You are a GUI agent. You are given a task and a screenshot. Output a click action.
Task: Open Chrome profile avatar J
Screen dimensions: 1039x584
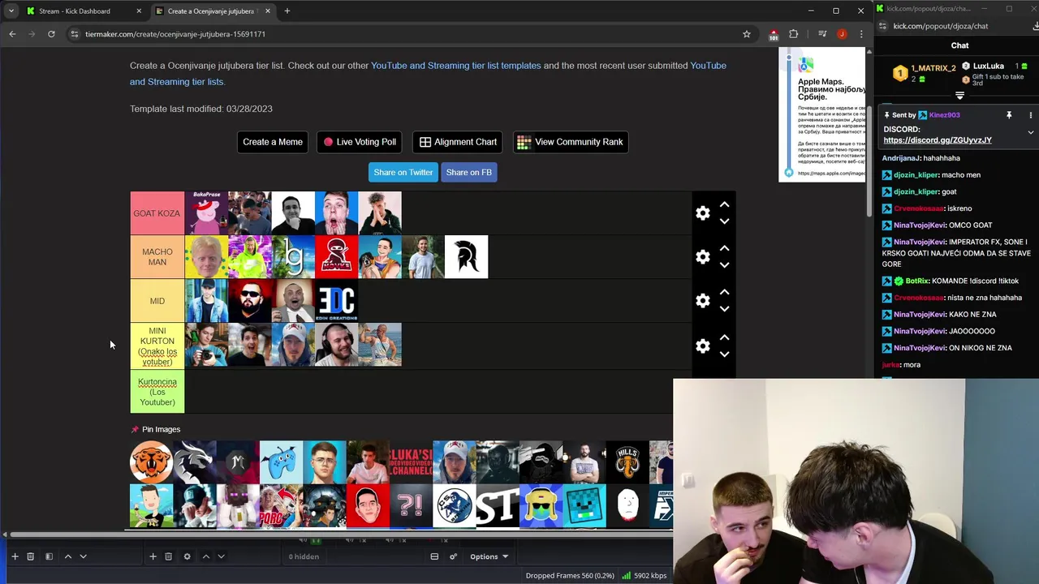[x=842, y=34]
